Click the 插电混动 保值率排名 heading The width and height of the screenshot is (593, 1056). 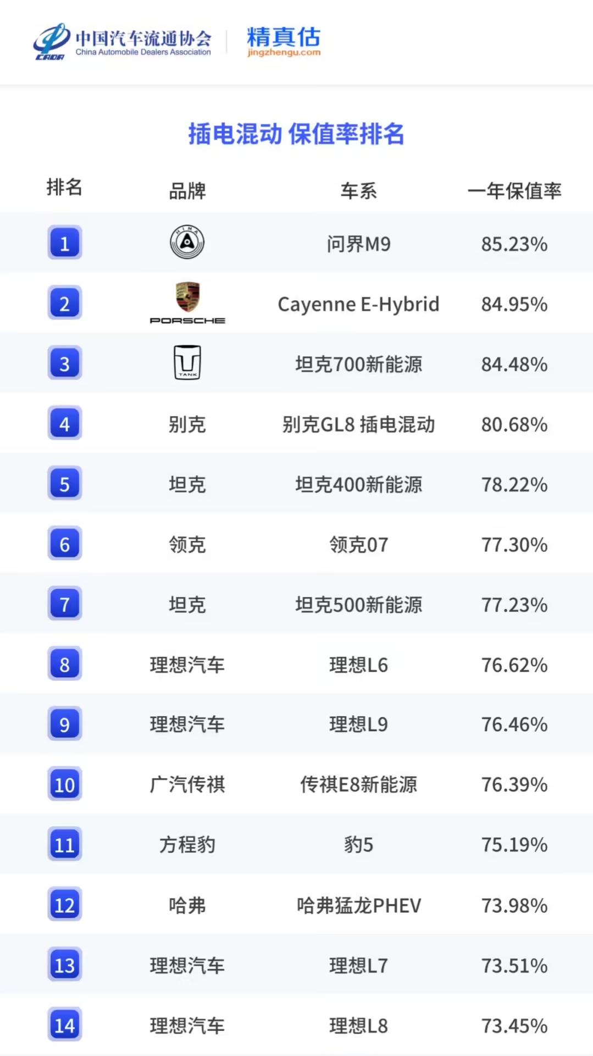296,134
